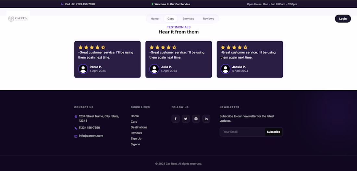Follow the Sign Up quick link
The image size is (357, 171).
coord(136,139)
